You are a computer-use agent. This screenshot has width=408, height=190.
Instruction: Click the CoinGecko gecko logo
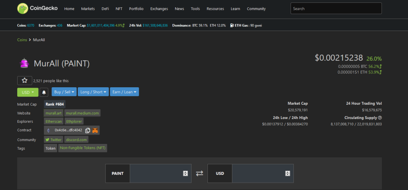23,9
